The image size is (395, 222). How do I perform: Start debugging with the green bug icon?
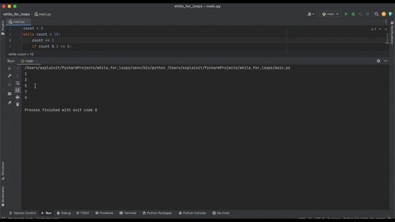353,14
